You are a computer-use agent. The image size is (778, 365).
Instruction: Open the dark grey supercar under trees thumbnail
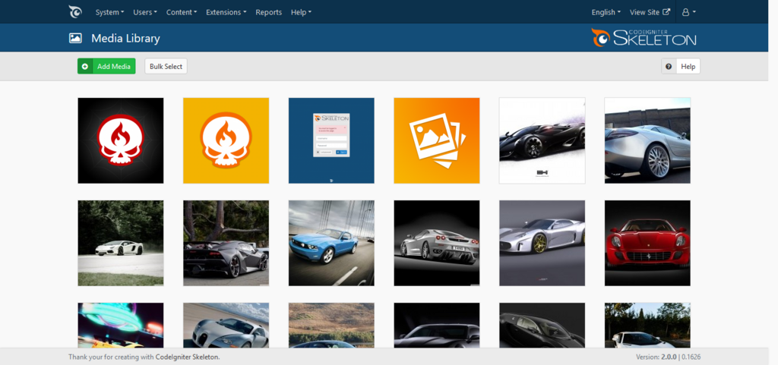pyautogui.click(x=226, y=243)
